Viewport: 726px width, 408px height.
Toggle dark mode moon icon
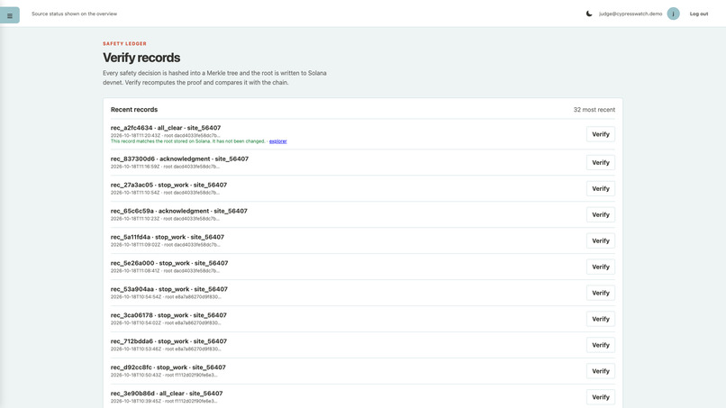pos(589,14)
